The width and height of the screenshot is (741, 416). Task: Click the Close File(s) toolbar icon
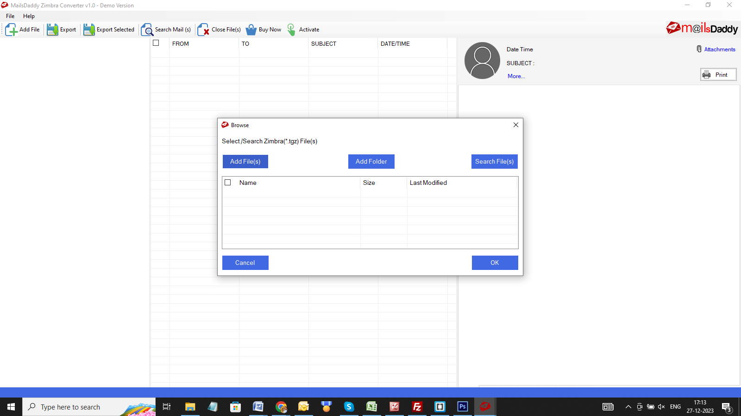coord(203,30)
